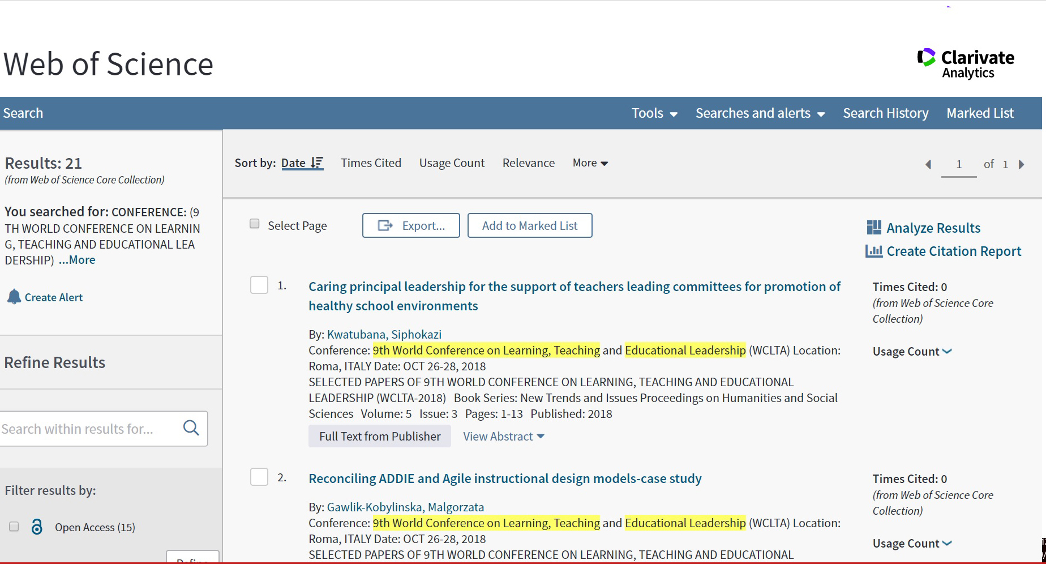Click the Open Access lock icon
Image resolution: width=1046 pixels, height=564 pixels.
pyautogui.click(x=37, y=527)
